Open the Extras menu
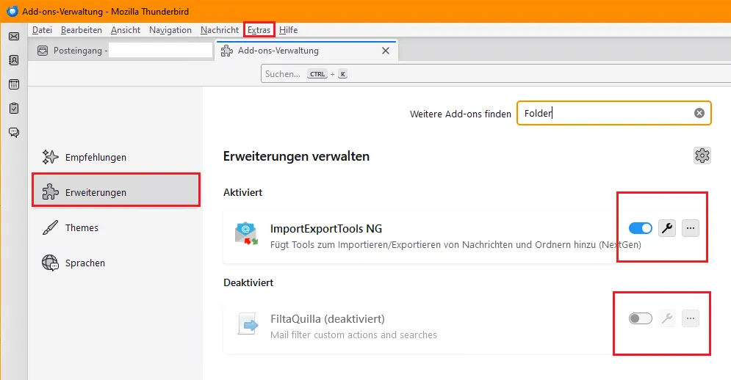The width and height of the screenshot is (731, 380). click(x=259, y=30)
